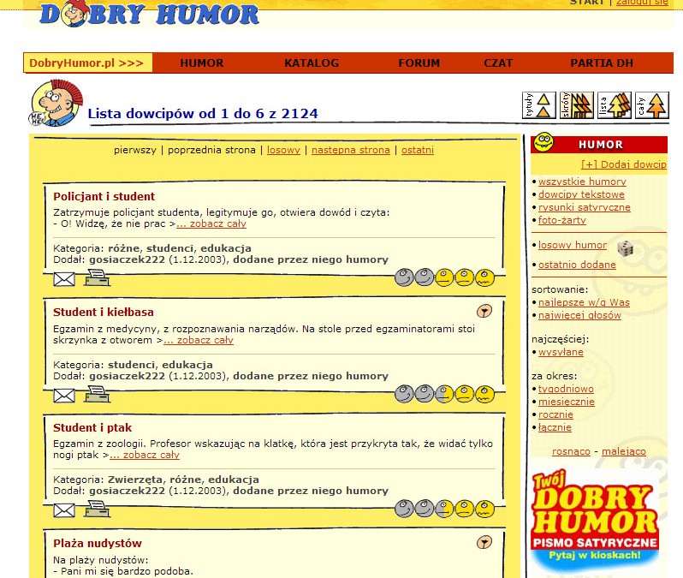
Task: Open zobacz cały for Student i kiełbasa
Action: [x=199, y=340]
